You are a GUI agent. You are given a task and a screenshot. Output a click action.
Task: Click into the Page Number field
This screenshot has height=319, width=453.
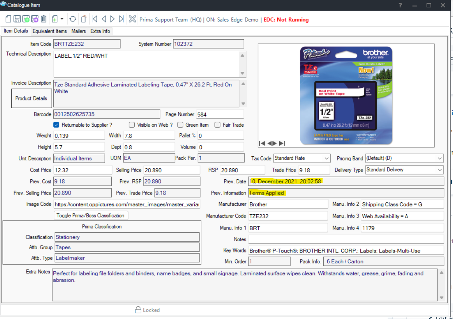point(220,114)
